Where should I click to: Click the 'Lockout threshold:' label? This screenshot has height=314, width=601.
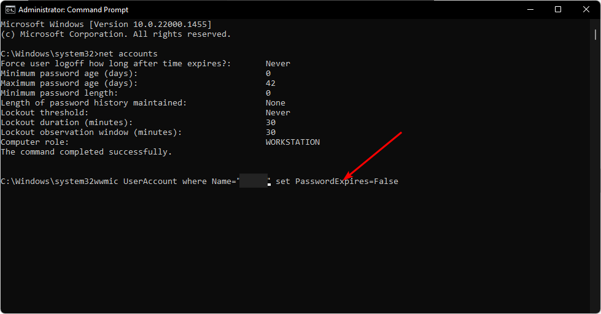(x=45, y=113)
